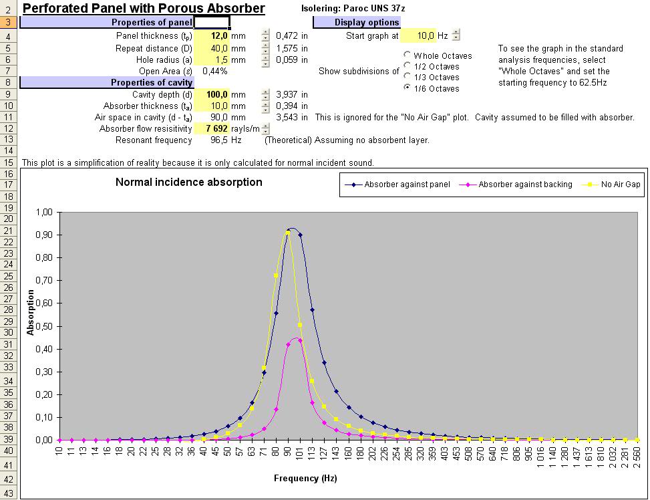The width and height of the screenshot is (650, 500).
Task: Select the 1 016 label on the frequency axis
Action: pyautogui.click(x=540, y=457)
